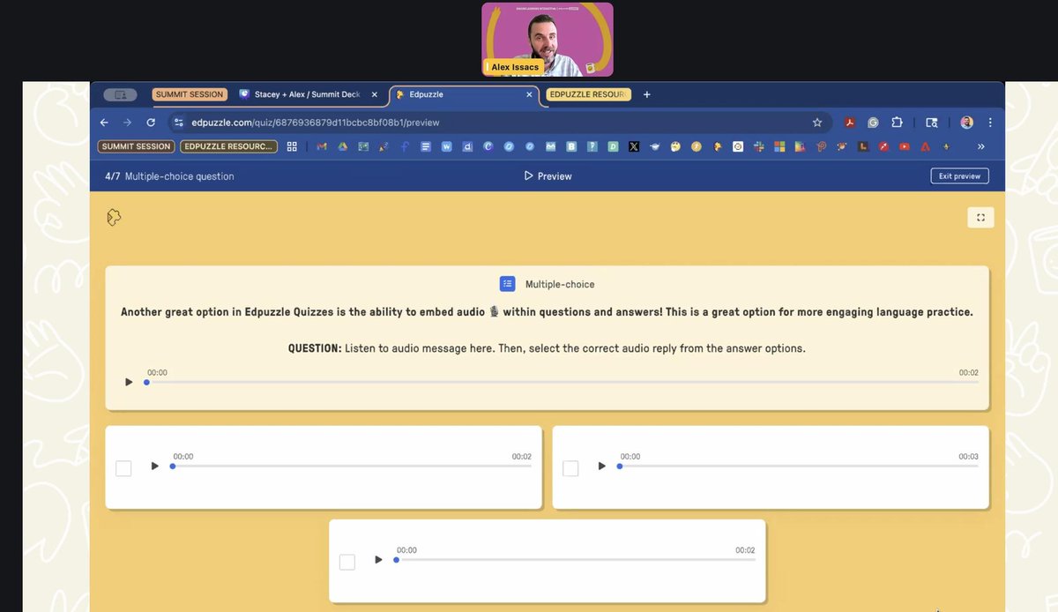This screenshot has height=612, width=1058.
Task: Close the Stacey + Alex Summit Deck tab
Action: tap(375, 94)
